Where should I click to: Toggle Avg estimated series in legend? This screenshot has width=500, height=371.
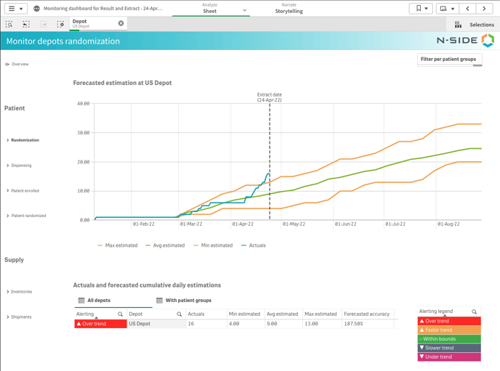(165, 245)
